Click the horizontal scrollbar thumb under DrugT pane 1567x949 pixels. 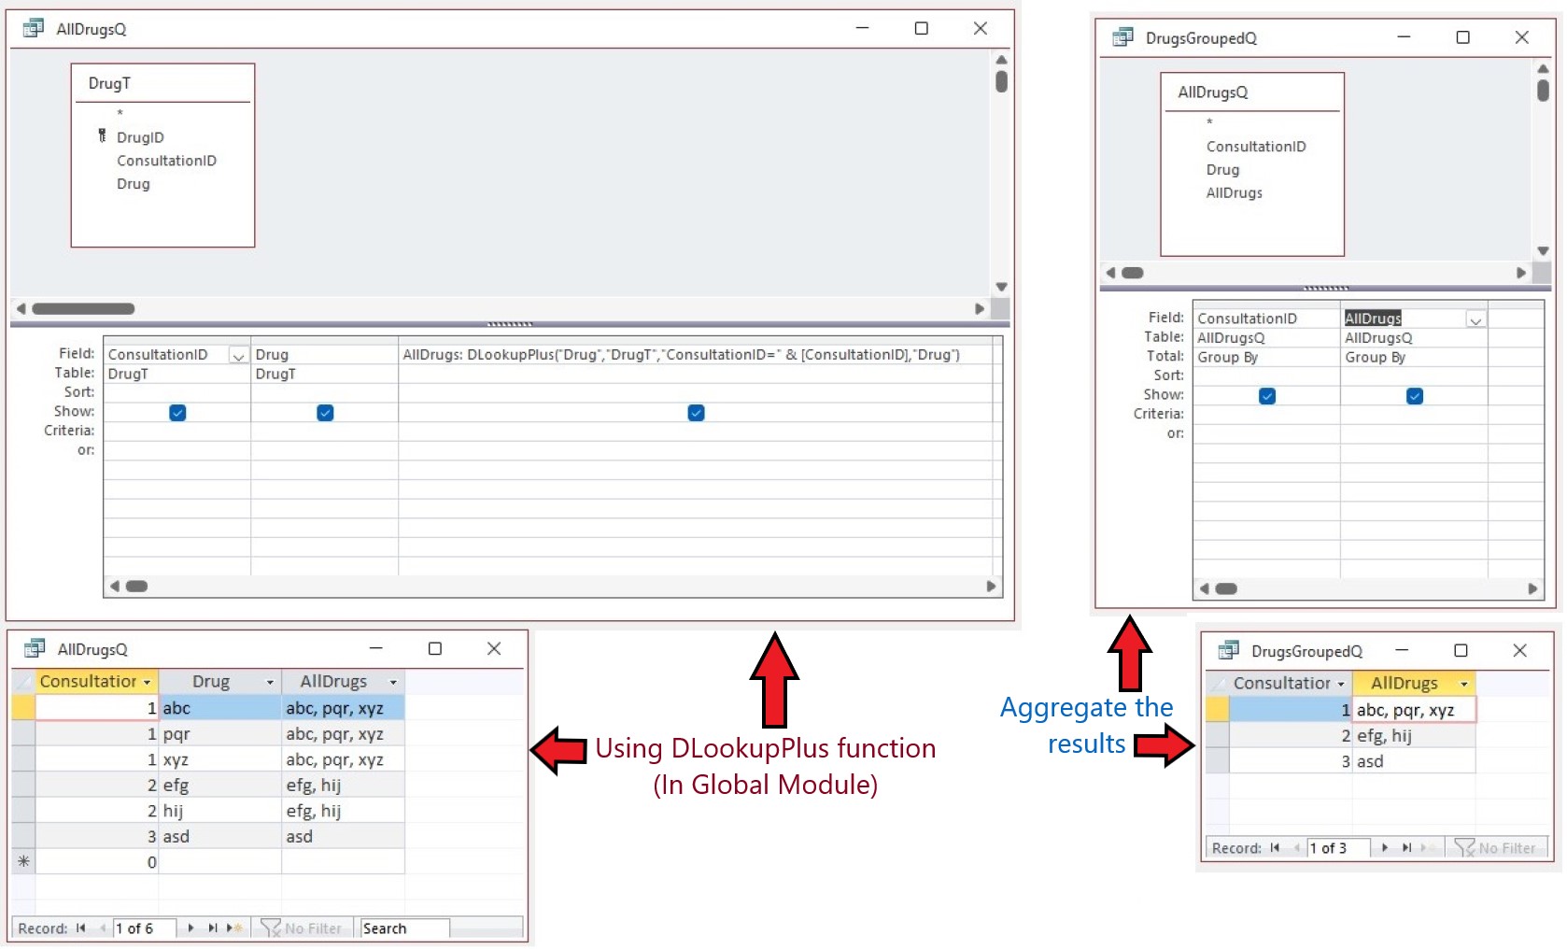point(83,309)
